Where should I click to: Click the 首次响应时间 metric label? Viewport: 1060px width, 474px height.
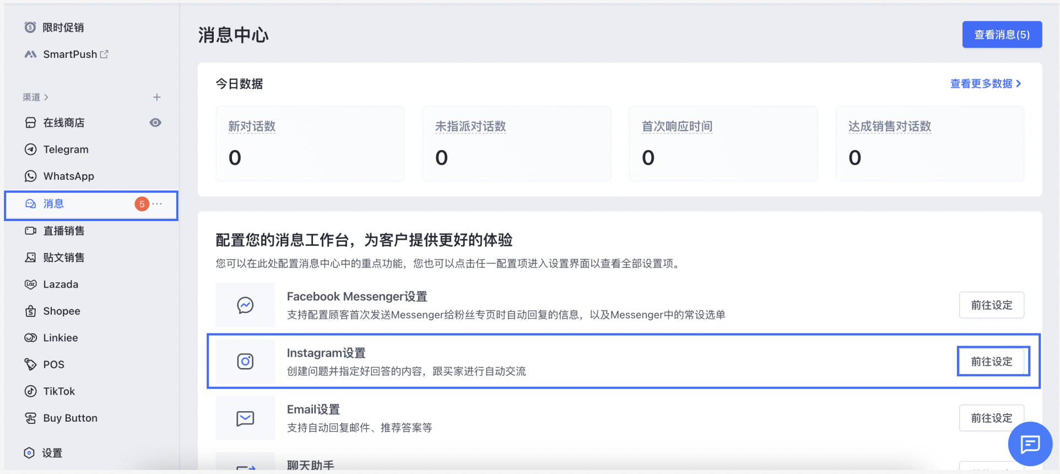click(x=677, y=126)
